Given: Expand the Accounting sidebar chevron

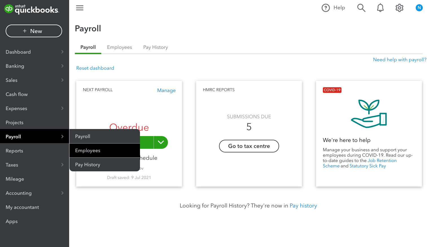Looking at the screenshot, I should pyautogui.click(x=62, y=193).
